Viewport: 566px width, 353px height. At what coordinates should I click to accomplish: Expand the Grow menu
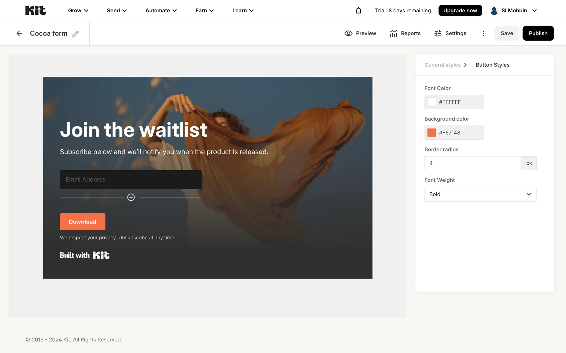point(78,11)
